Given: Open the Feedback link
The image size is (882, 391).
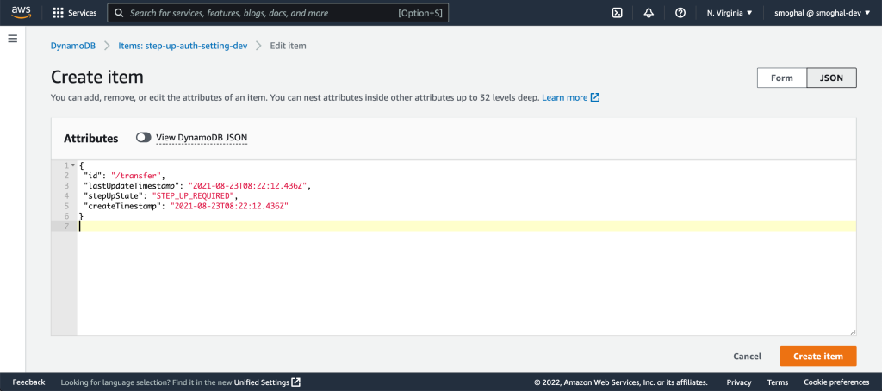Looking at the screenshot, I should click(x=28, y=382).
